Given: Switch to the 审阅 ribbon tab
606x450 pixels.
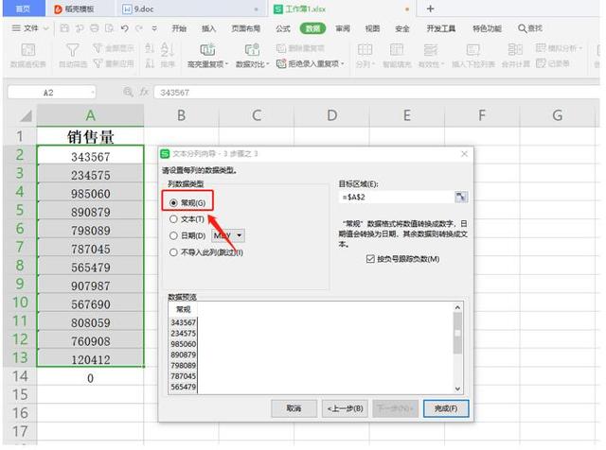Looking at the screenshot, I should 343,28.
